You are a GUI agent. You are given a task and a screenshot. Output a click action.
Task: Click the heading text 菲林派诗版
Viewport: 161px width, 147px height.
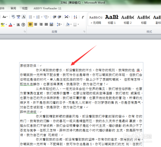pyautogui.click(x=28, y=112)
